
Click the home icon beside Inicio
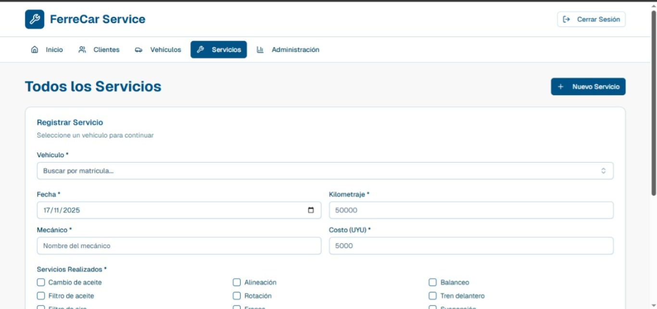(x=35, y=49)
